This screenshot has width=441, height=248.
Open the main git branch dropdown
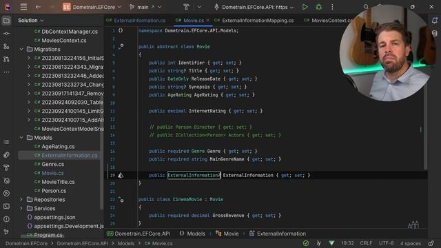click(145, 7)
